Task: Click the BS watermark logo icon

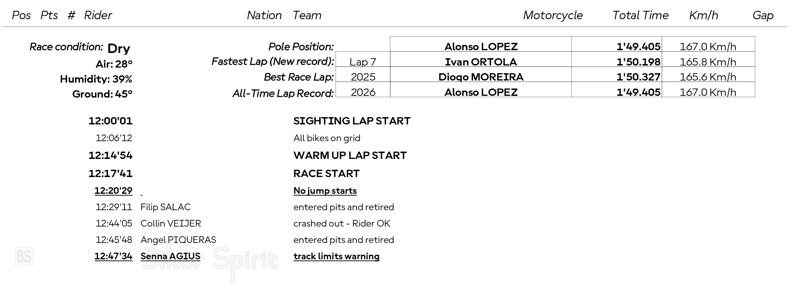Action: (x=24, y=257)
